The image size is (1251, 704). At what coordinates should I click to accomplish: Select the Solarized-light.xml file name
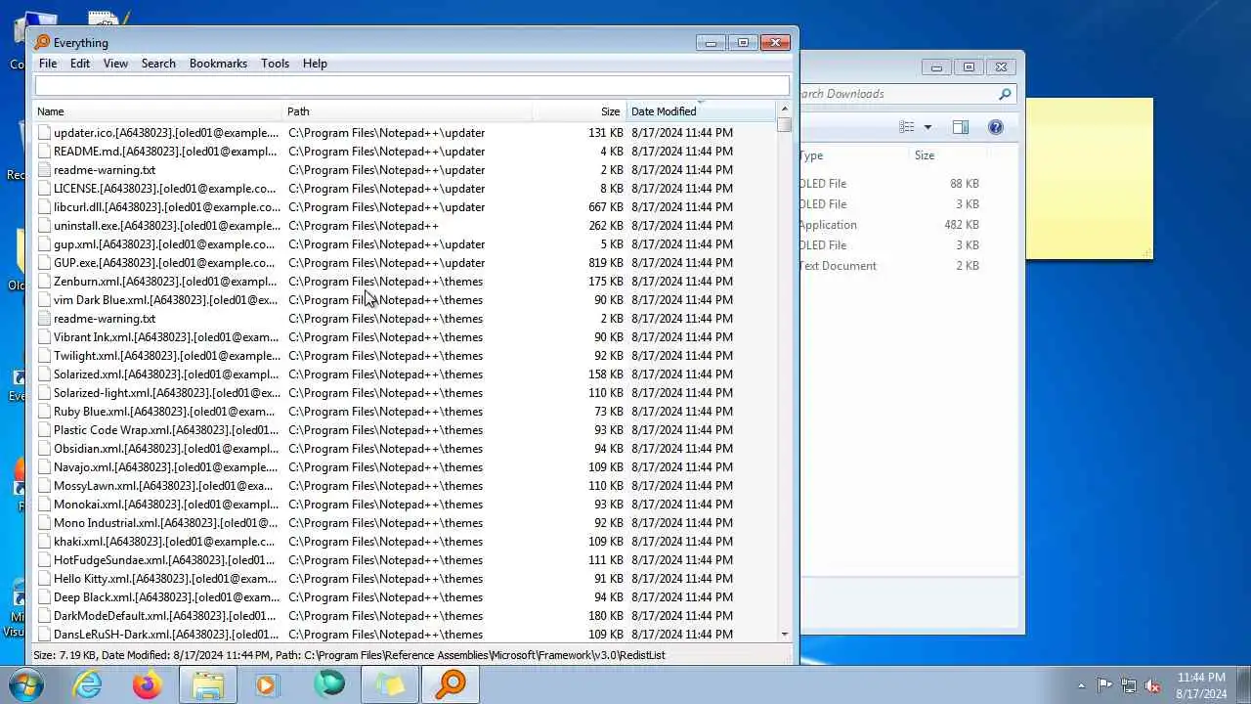point(167,393)
